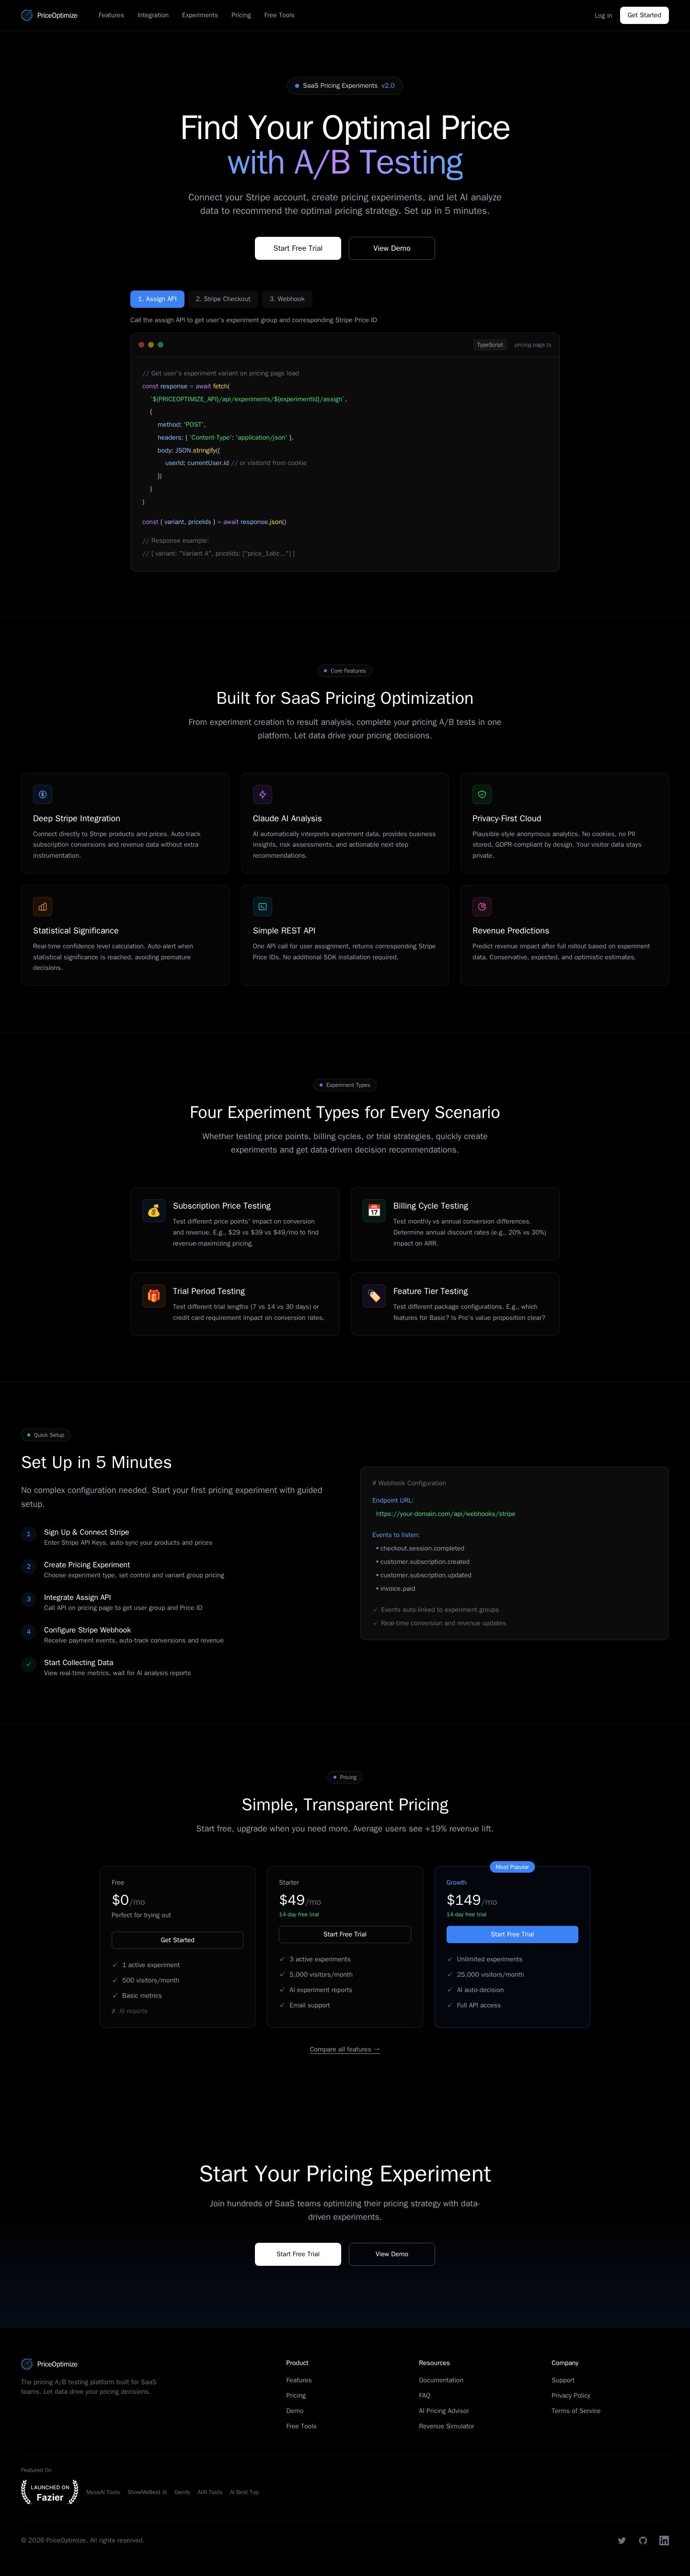This screenshot has width=690, height=2576.
Task: Click the Deep Stripe Integration dollar icon
Action: point(42,794)
